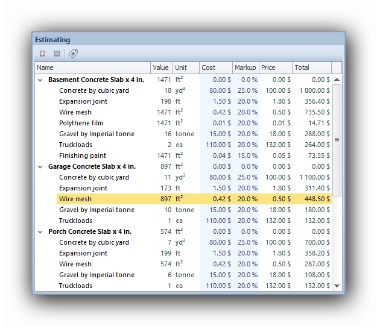Select the Expansion joint row with value 199
The image size is (377, 326).
coord(183,253)
